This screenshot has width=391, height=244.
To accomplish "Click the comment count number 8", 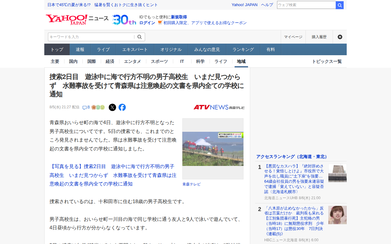I will [89, 107].
